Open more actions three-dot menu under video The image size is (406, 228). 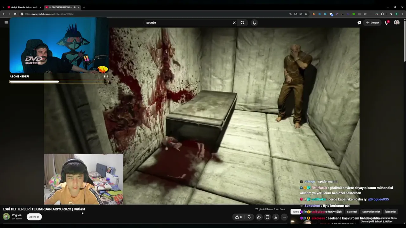[x=284, y=217]
